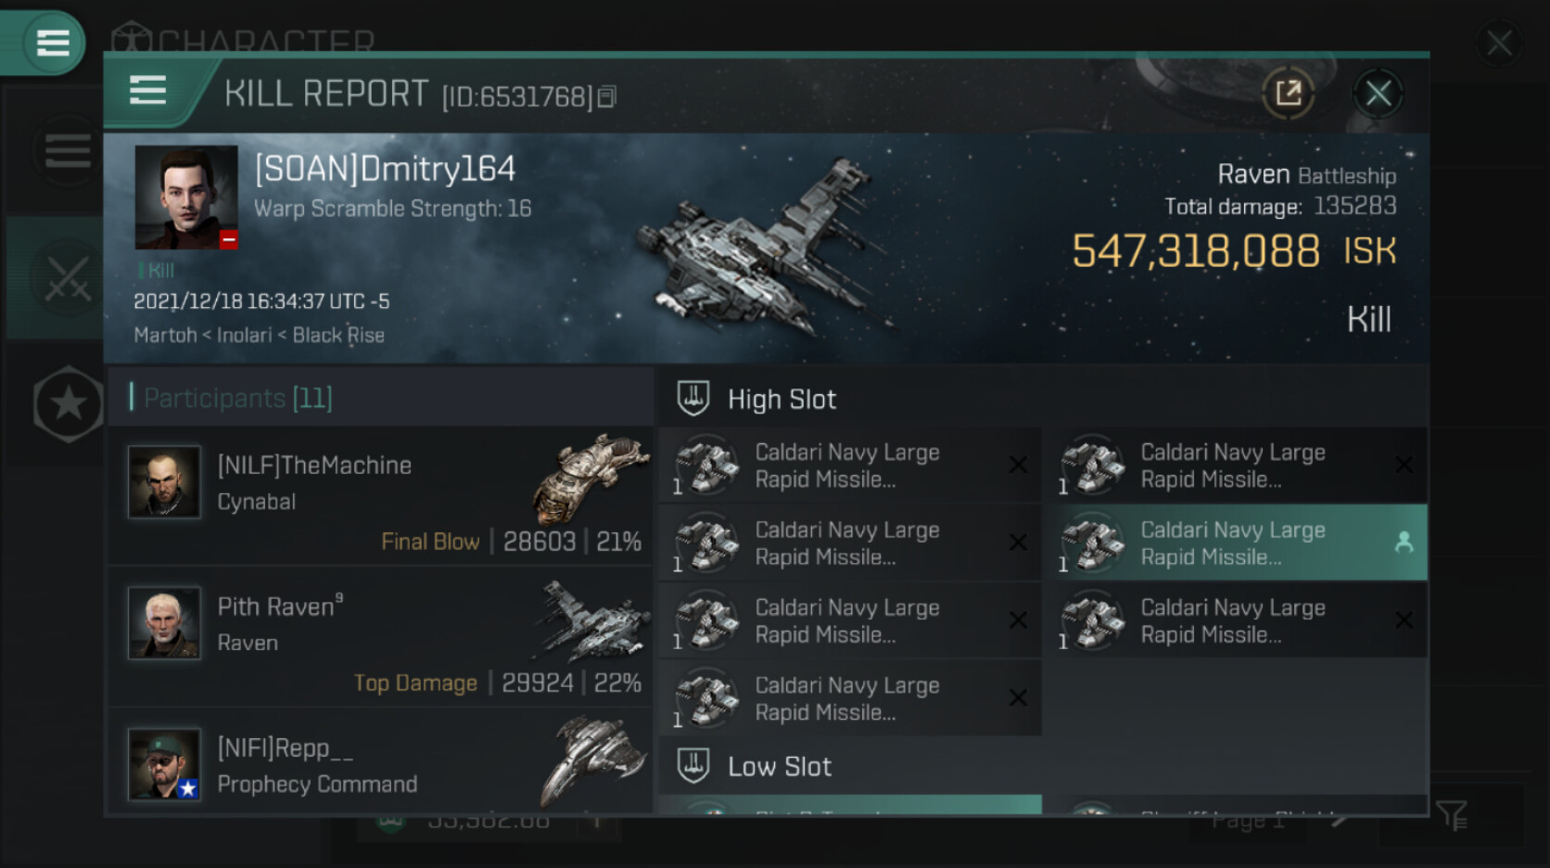This screenshot has width=1550, height=868.
Task: Select the crossed swords sidebar icon
Action: tap(68, 277)
